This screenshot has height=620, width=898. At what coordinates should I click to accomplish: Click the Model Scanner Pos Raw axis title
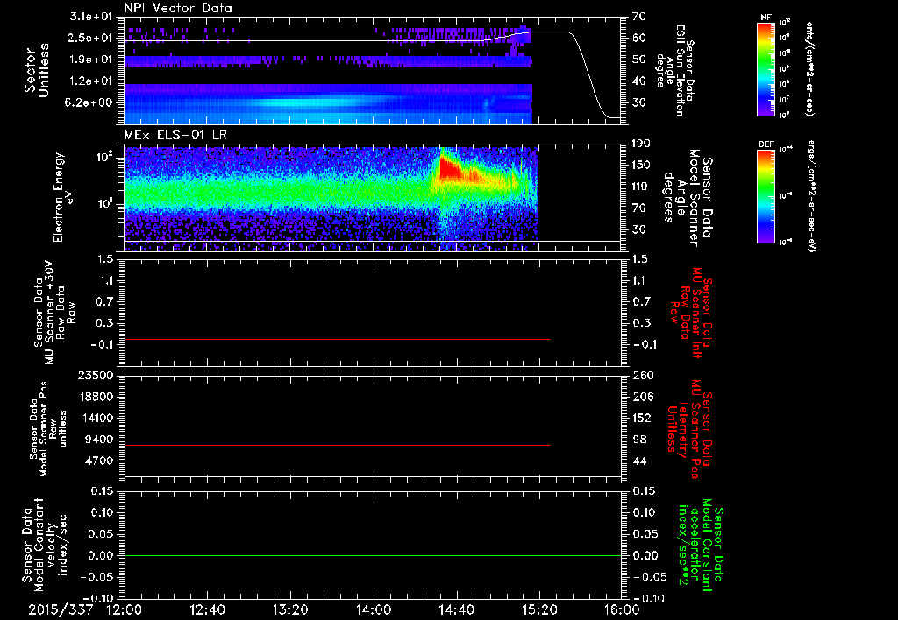[49, 429]
